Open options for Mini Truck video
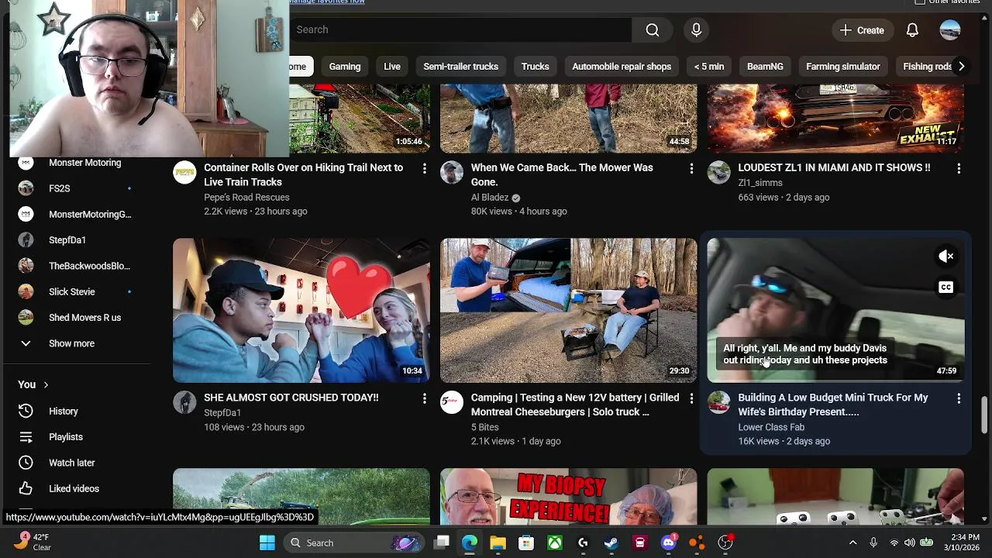The image size is (992, 558). click(959, 398)
